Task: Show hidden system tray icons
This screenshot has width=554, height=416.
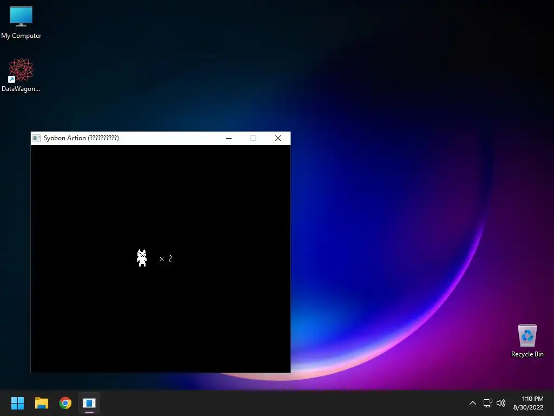Action: 473,403
